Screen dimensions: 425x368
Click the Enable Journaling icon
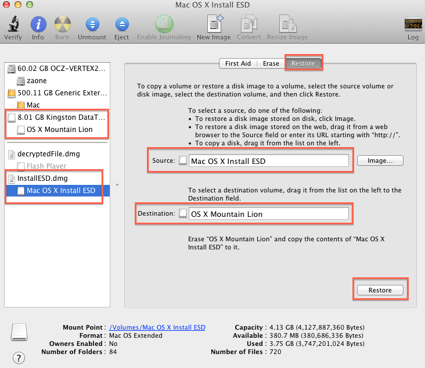(164, 24)
